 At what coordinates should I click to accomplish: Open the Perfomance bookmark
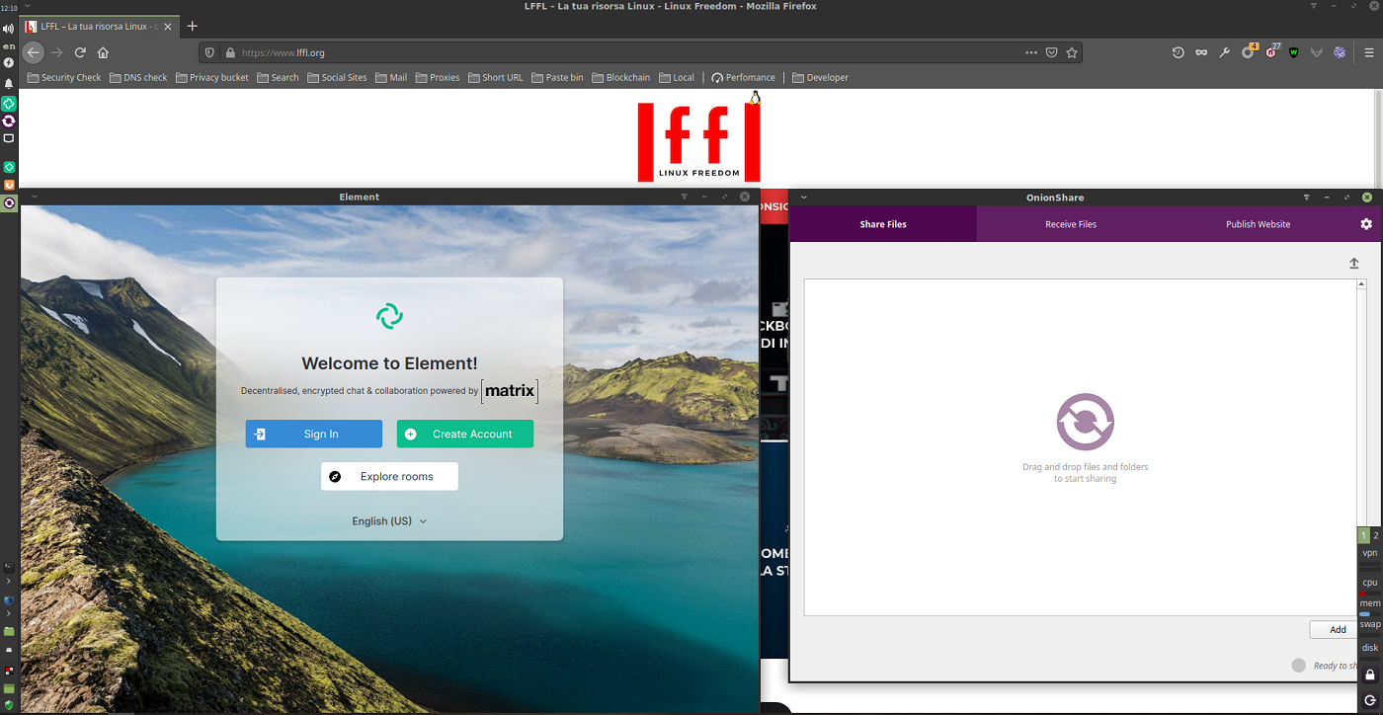click(743, 77)
